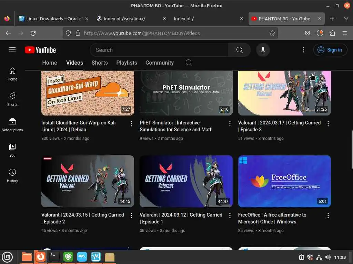
Task: Open Shorts in the left sidebar
Action: pyautogui.click(x=12, y=99)
